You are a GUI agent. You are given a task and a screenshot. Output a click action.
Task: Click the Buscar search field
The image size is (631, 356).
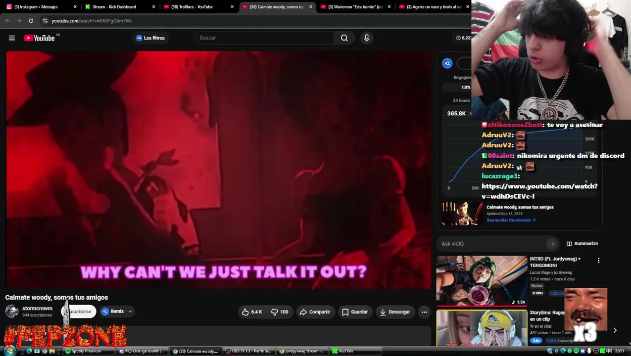pos(264,38)
